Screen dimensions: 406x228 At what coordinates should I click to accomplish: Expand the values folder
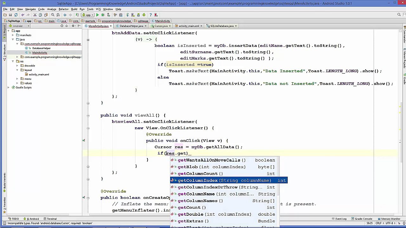coord(17,83)
